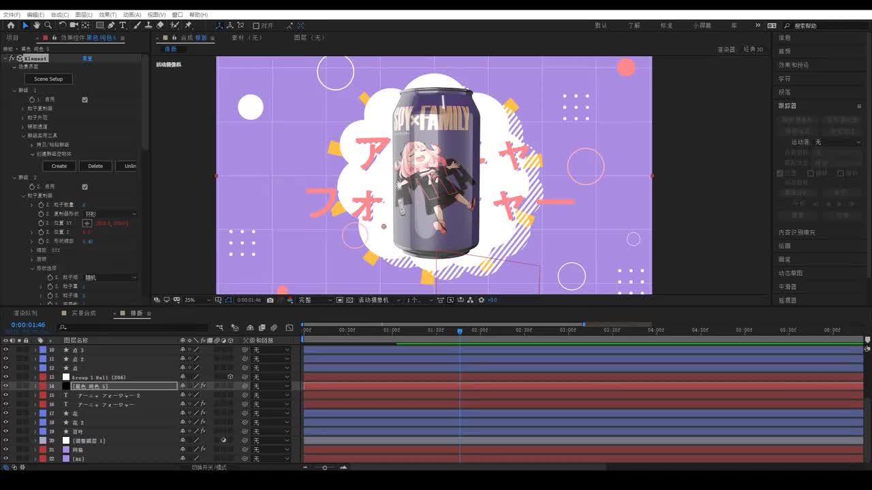Select the Brush tool
Screen dimensions: 872x490
[x=137, y=25]
